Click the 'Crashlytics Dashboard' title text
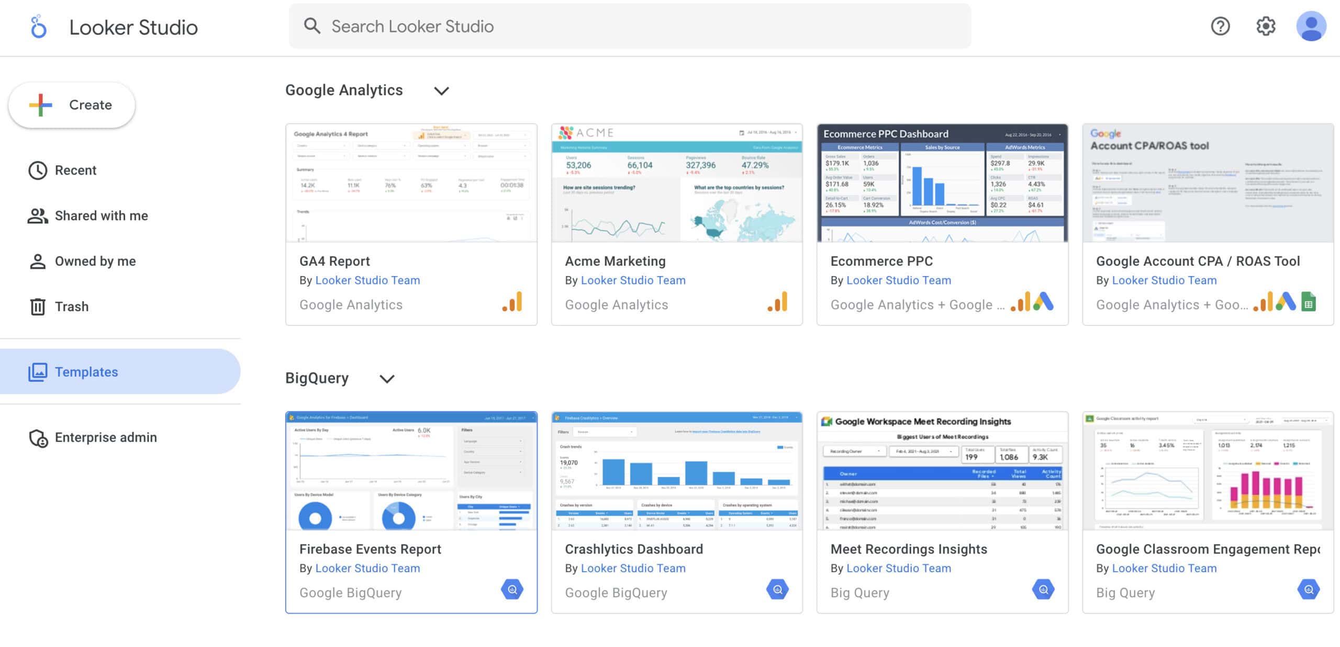 (x=634, y=549)
